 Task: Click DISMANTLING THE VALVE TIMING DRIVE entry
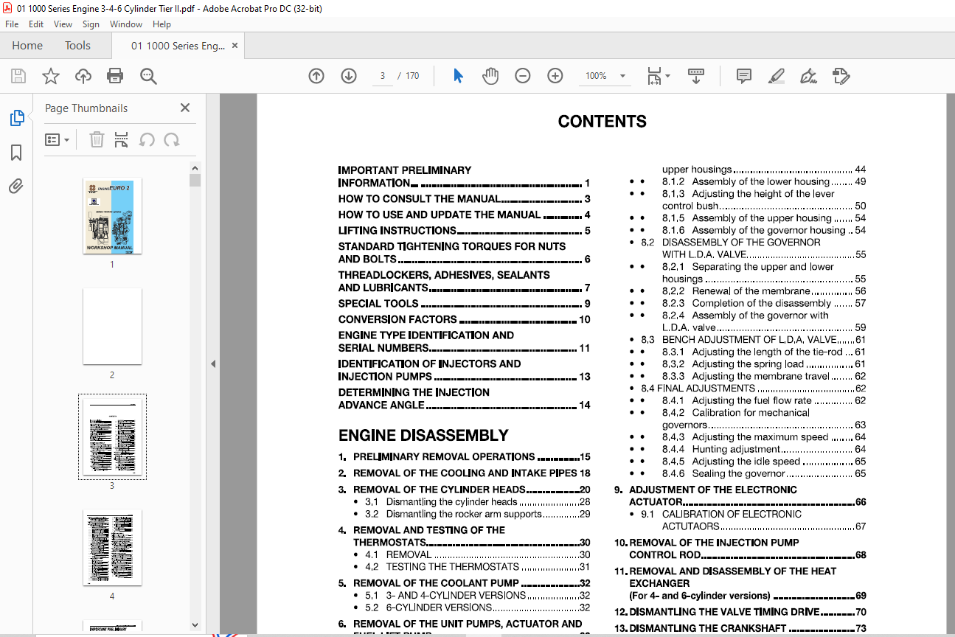pos(740,612)
